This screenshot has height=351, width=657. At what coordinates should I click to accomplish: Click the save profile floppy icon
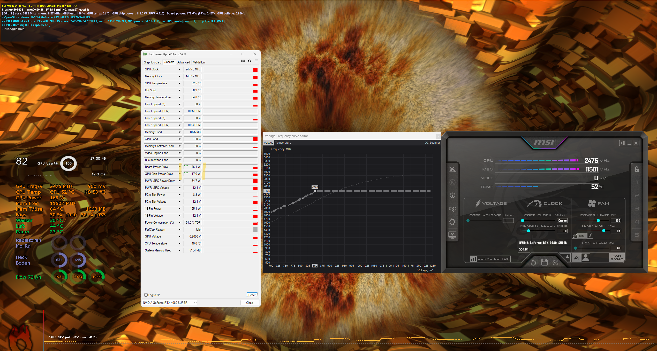point(544,263)
